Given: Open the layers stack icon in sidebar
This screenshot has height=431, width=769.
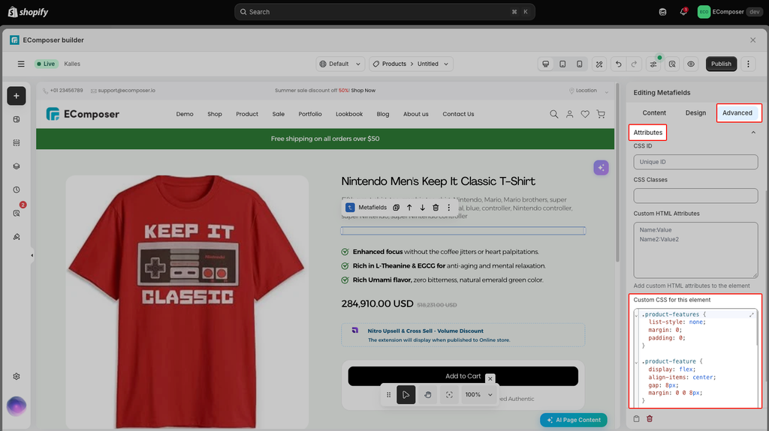Looking at the screenshot, I should click(x=17, y=166).
